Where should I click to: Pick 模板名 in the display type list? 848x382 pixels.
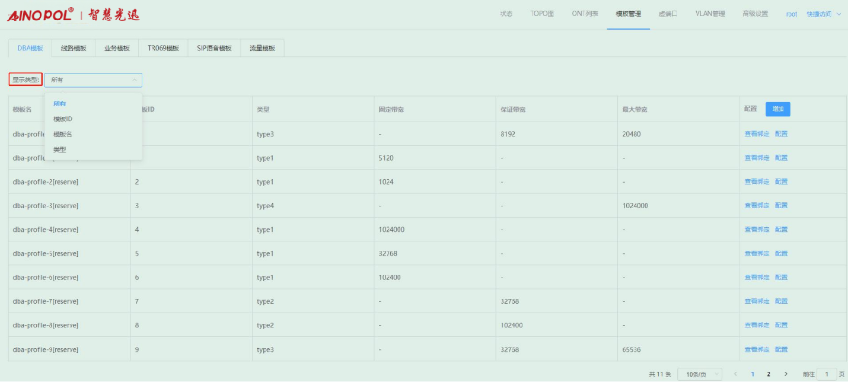(63, 135)
